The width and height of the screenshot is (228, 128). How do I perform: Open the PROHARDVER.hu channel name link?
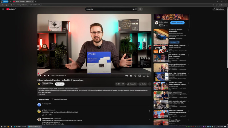[x=47, y=83]
